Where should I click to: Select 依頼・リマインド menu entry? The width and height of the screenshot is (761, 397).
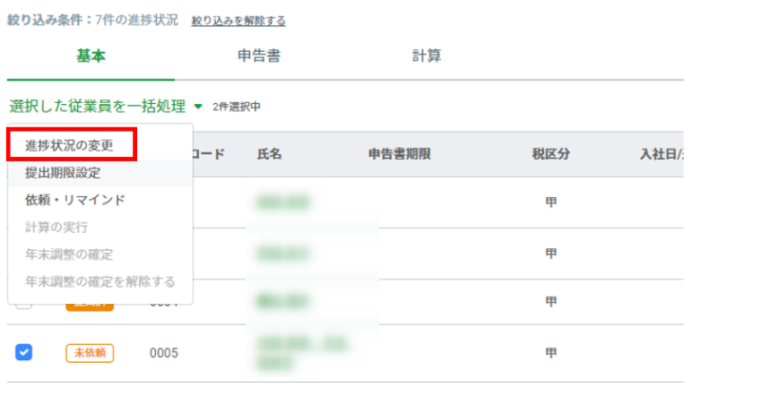74,200
